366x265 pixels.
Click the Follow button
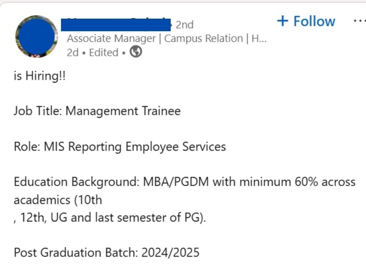(x=306, y=21)
